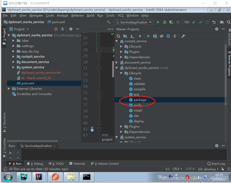Screen dimensions: 231x183
Task: Close the ServiceApplication run tab
Action: [54, 146]
